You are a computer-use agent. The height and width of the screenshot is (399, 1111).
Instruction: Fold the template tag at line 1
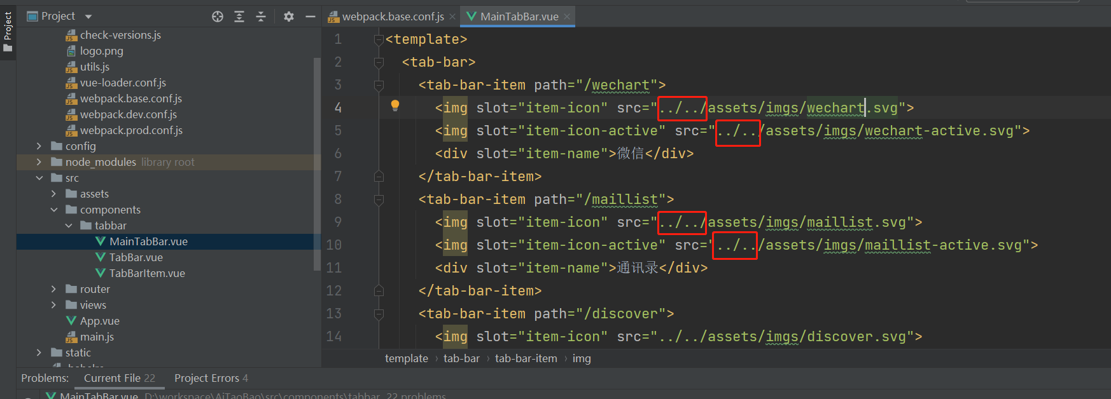pos(379,39)
